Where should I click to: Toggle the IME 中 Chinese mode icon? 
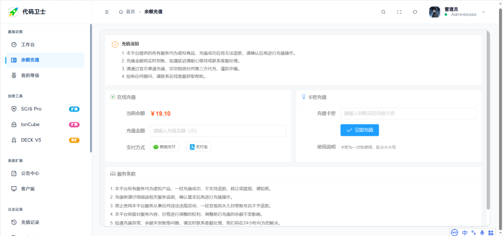(465, 233)
